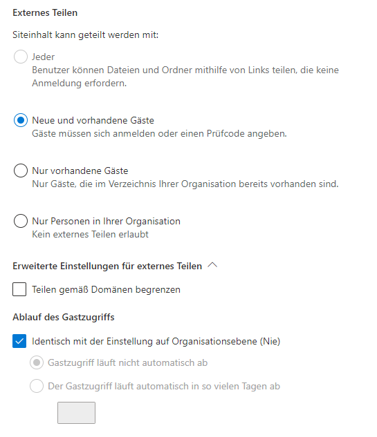Select the "Neue und vorhandene Gäste" radio button
Viewport: 377px width, 437px height.
(x=21, y=120)
